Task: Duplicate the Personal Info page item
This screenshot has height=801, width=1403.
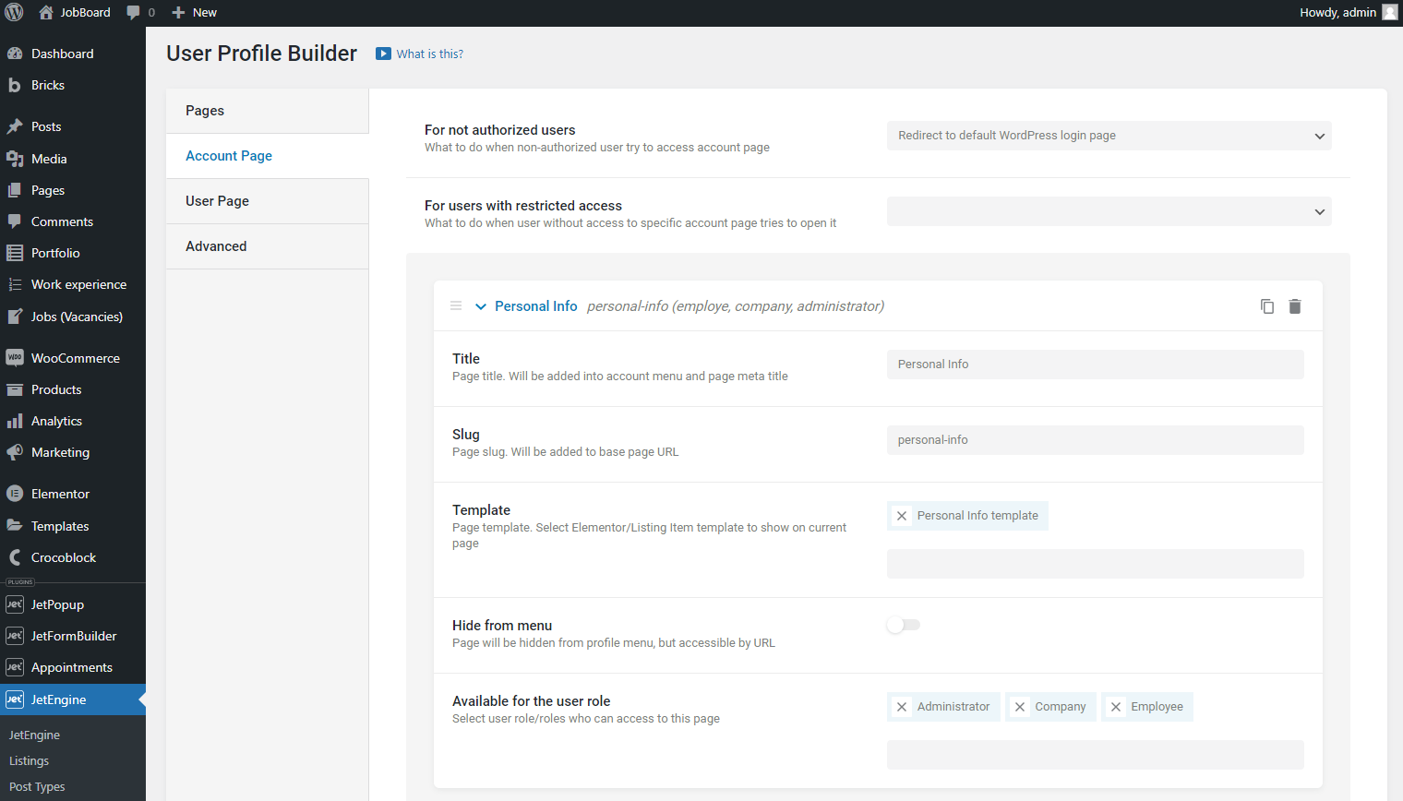Action: [x=1267, y=306]
